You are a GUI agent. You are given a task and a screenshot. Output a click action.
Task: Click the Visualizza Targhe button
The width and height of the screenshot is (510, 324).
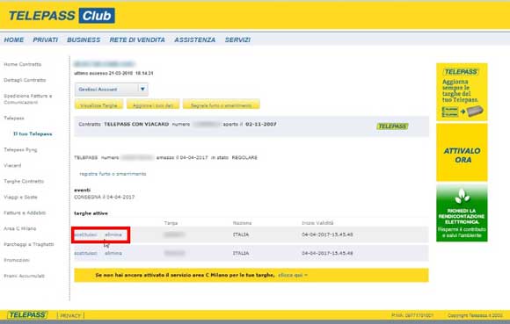click(98, 104)
